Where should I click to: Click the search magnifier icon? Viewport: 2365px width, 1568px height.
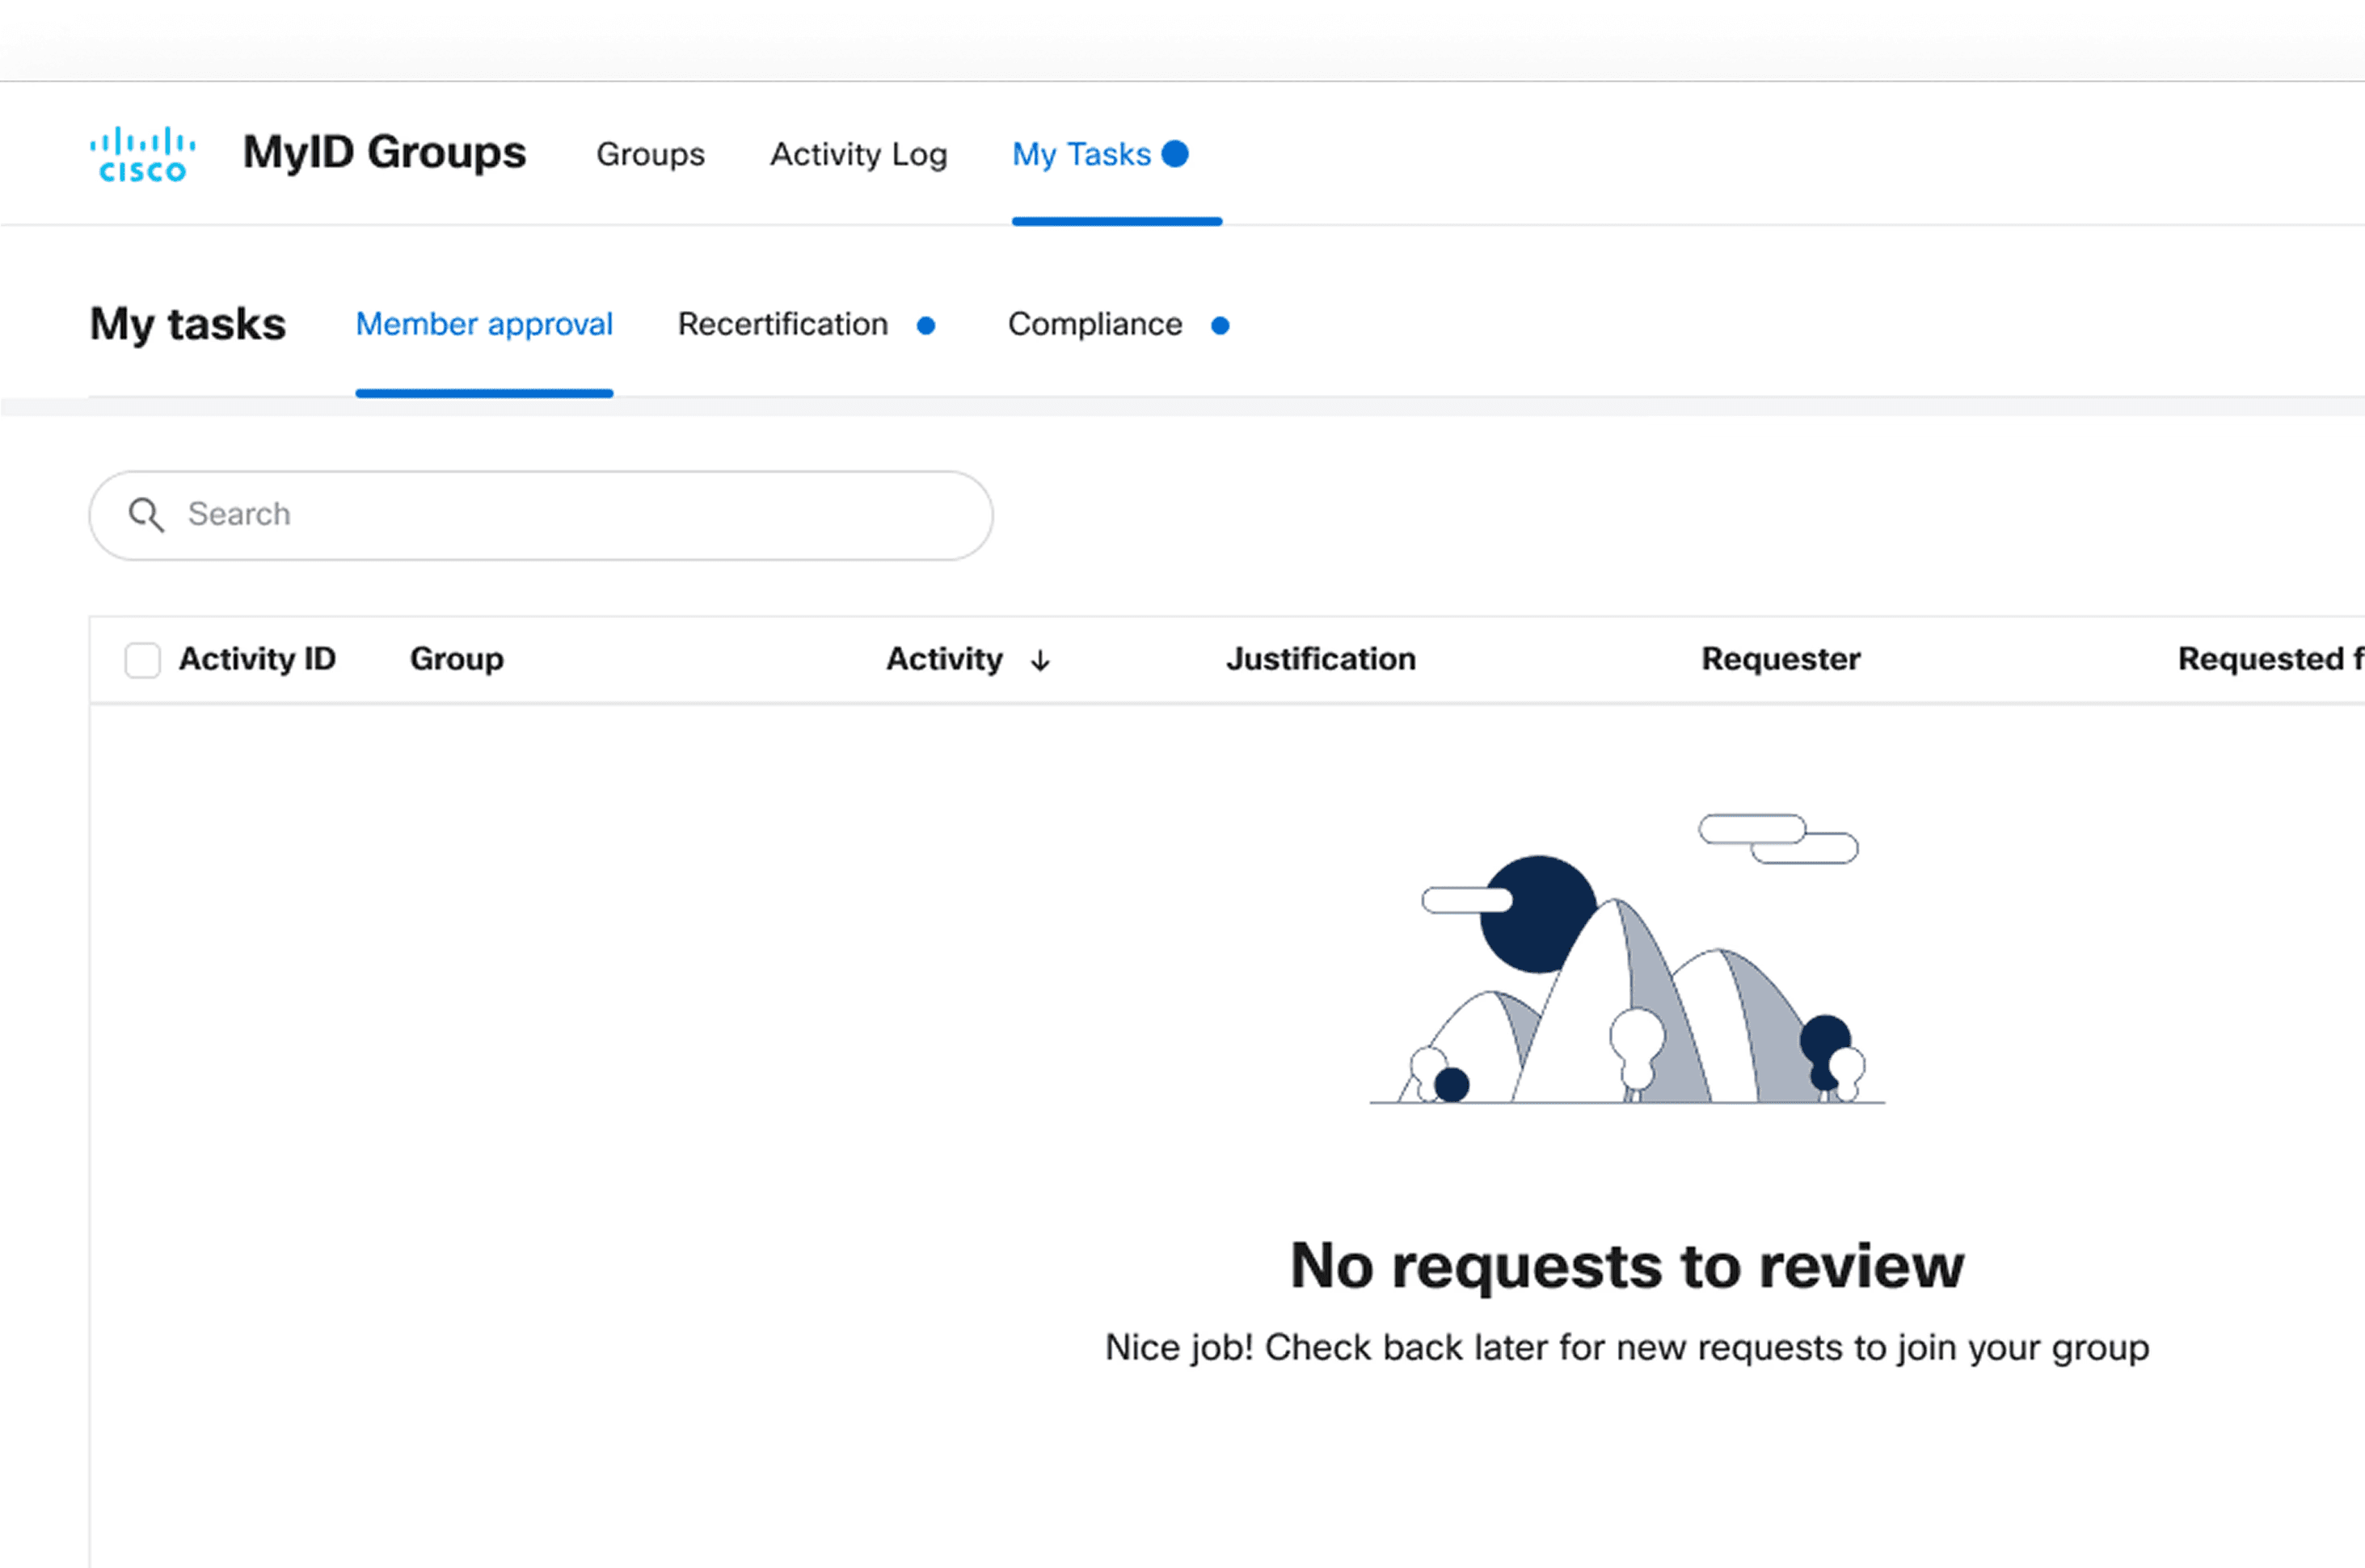point(146,515)
